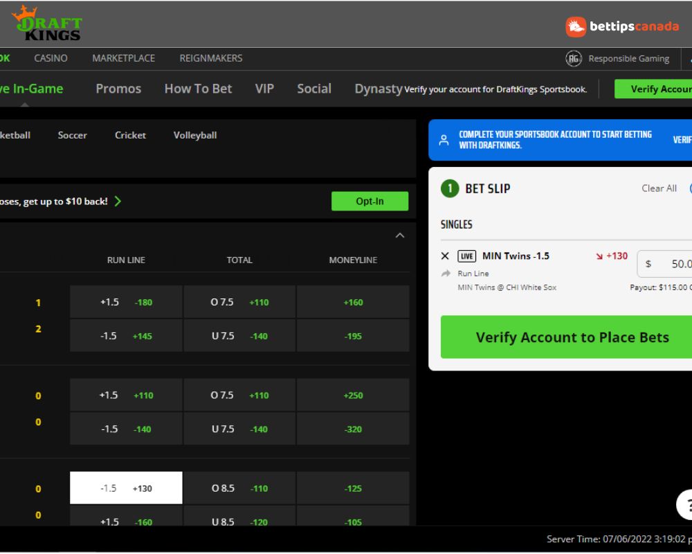
Task: Select moneyline +160
Action: (353, 302)
